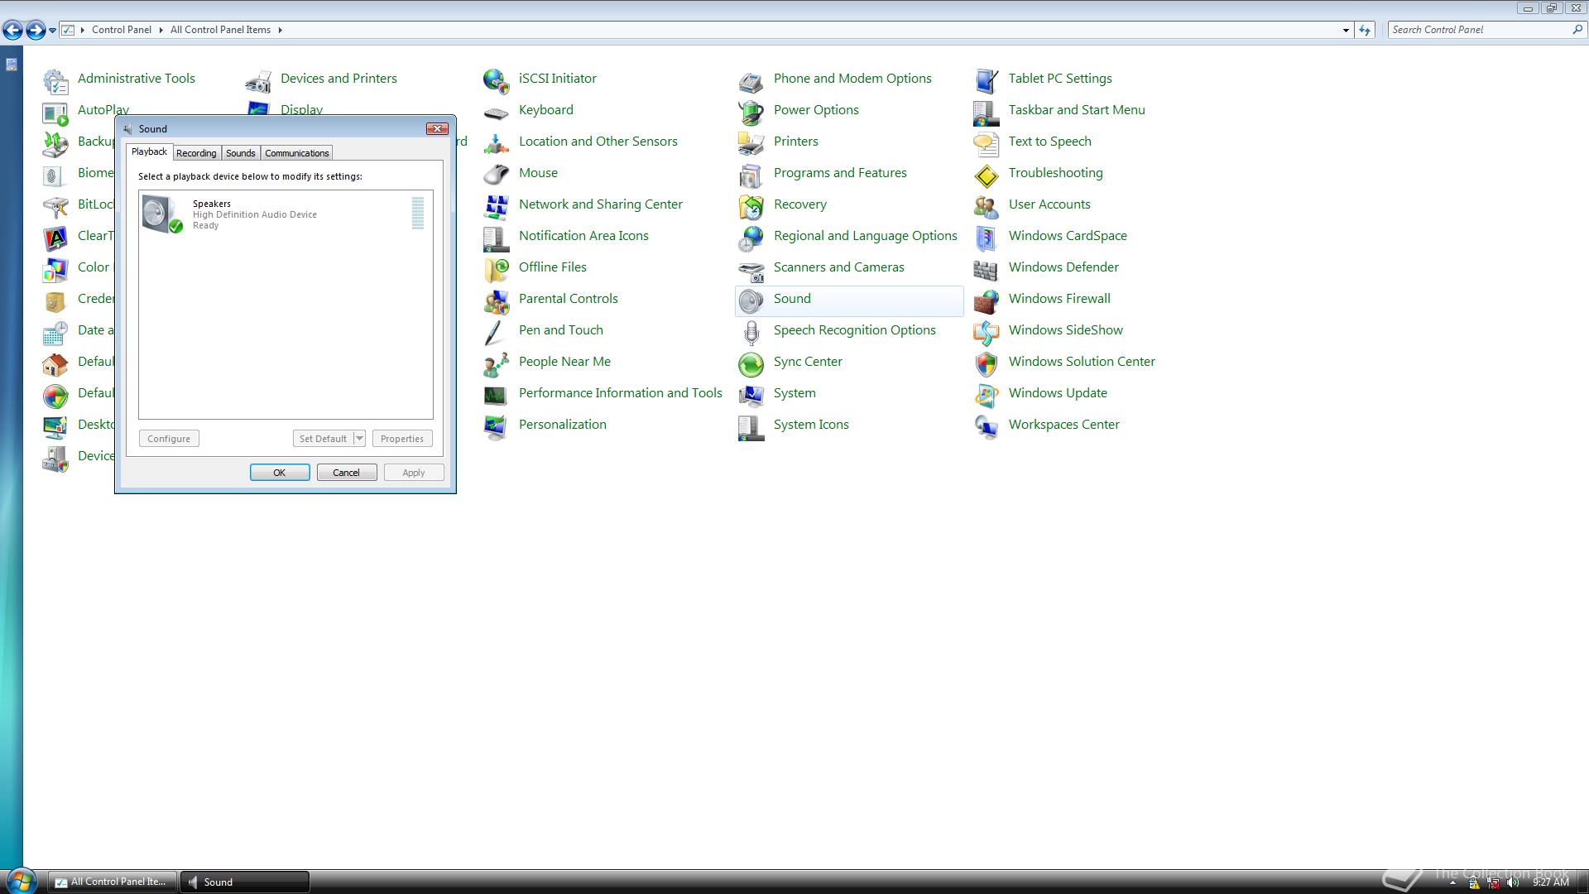Open the User Accounts icon
This screenshot has width=1589, height=894.
coord(987,207)
